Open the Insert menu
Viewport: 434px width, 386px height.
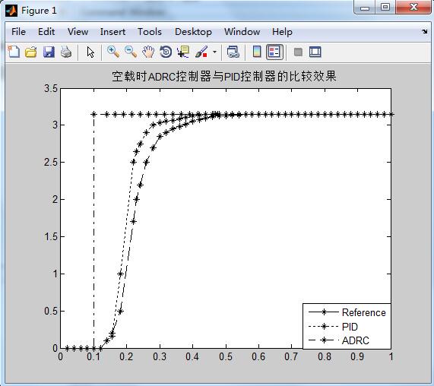coord(112,32)
